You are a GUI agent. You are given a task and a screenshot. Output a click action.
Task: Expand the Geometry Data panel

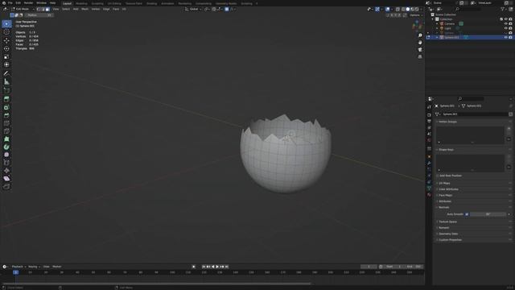click(448, 234)
